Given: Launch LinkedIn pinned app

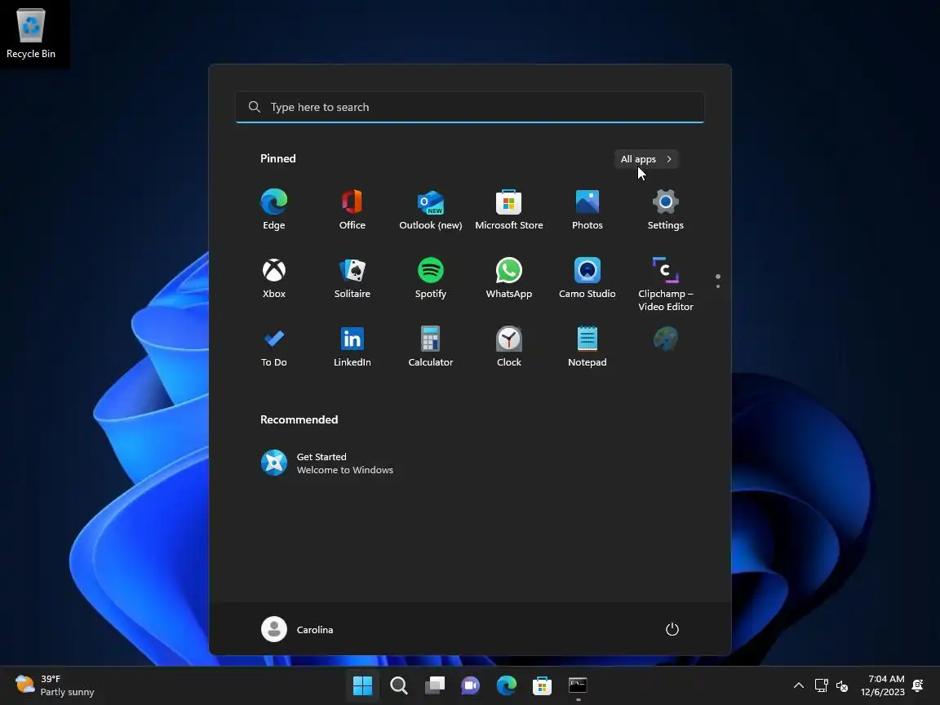Looking at the screenshot, I should pyautogui.click(x=352, y=346).
